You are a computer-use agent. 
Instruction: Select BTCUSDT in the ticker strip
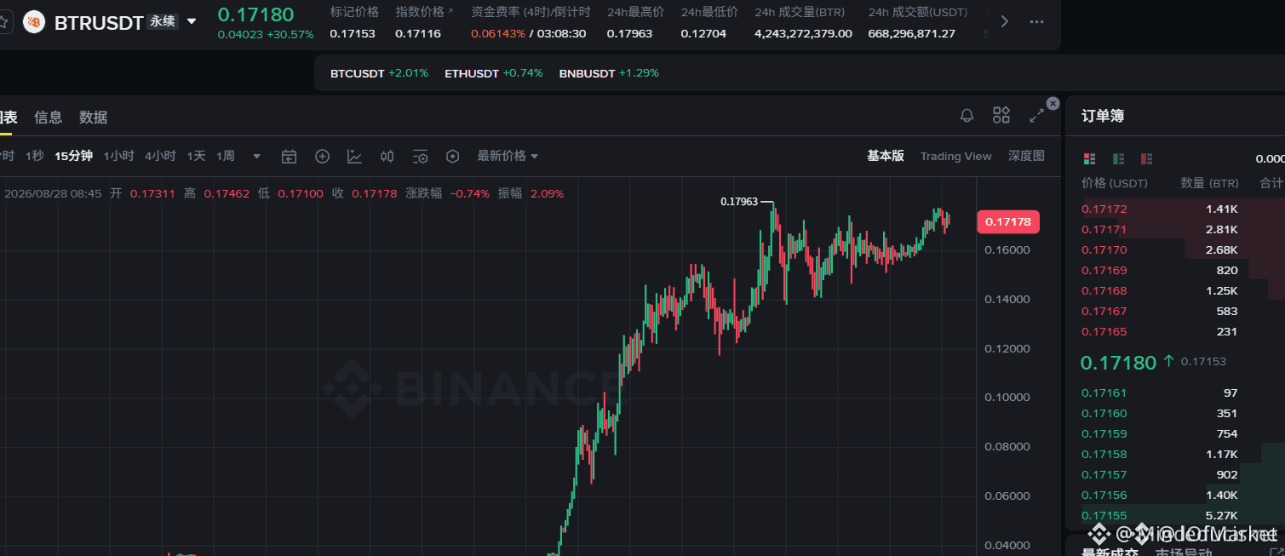(379, 73)
